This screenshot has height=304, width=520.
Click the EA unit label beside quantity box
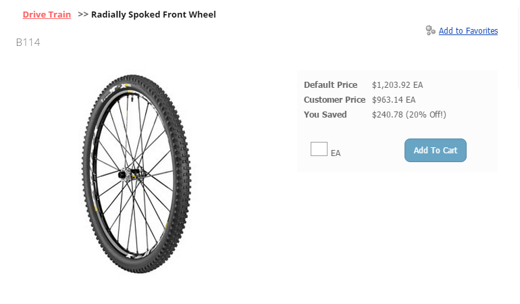[336, 153]
